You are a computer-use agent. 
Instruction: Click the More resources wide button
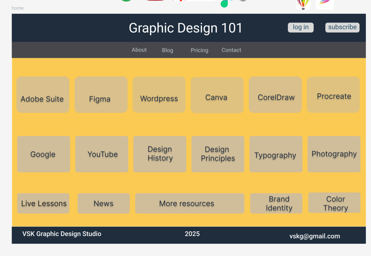click(x=189, y=203)
